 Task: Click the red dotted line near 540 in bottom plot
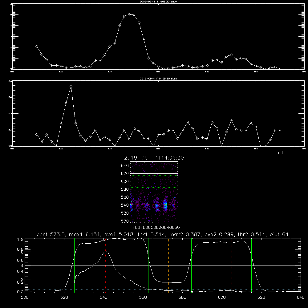click(105, 265)
